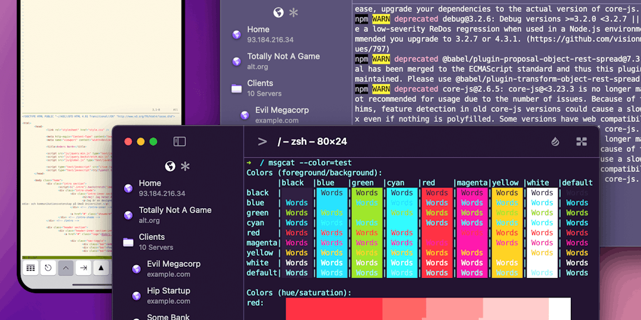This screenshot has height=320, width=641.
Task: Open the droplet theme icon in the terminal toolbar
Action: [555, 142]
